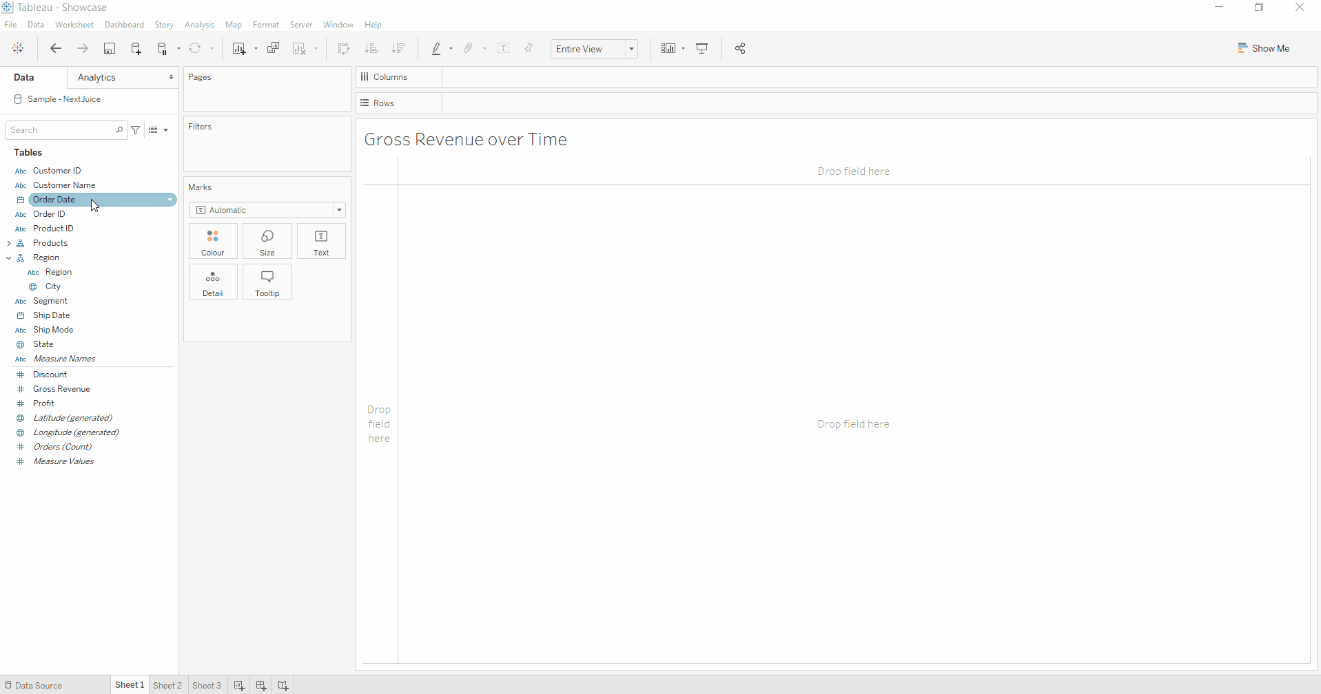Open the Text marks card
Screen dimensions: 1321x694
(x=321, y=242)
